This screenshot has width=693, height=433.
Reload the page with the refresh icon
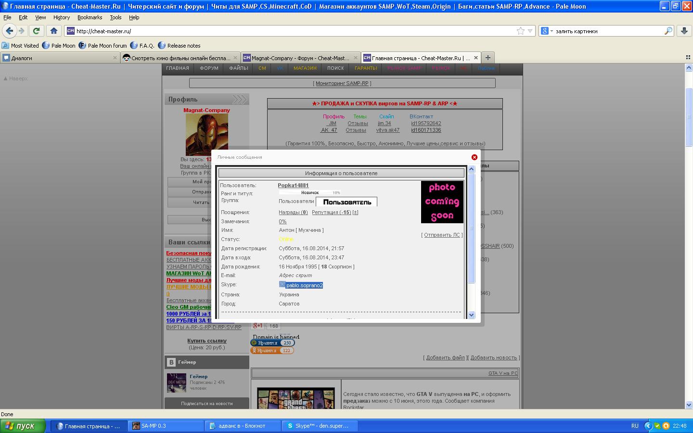[x=36, y=31]
